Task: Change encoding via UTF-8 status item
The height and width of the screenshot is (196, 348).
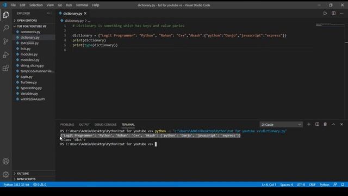Action: click(x=301, y=185)
